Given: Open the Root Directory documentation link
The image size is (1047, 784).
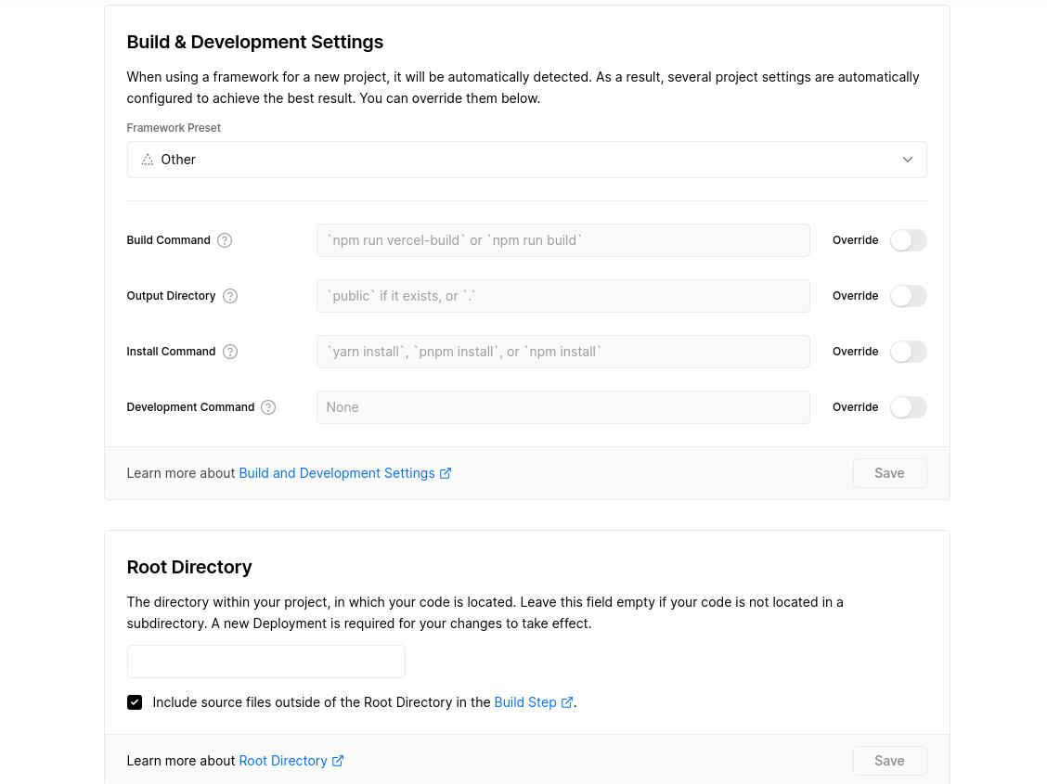Looking at the screenshot, I should click(x=283, y=761).
